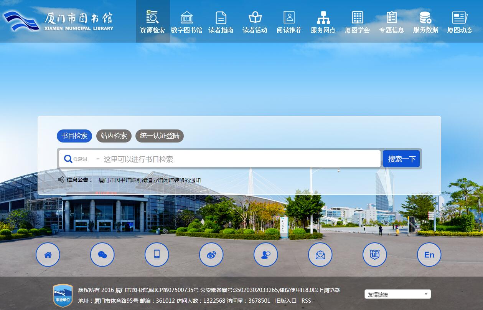Image resolution: width=483 pixels, height=310 pixels.
Task: Select the 书目检索 search tab
Action: [x=74, y=136]
